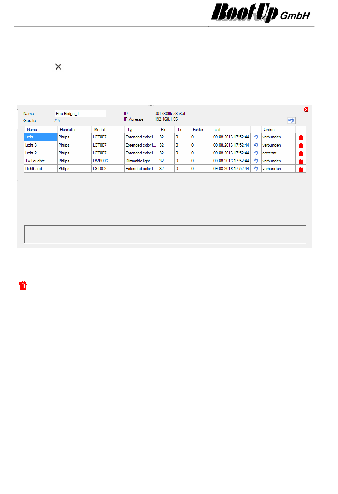Click the refresh icon in Lichtband row

point(255,169)
